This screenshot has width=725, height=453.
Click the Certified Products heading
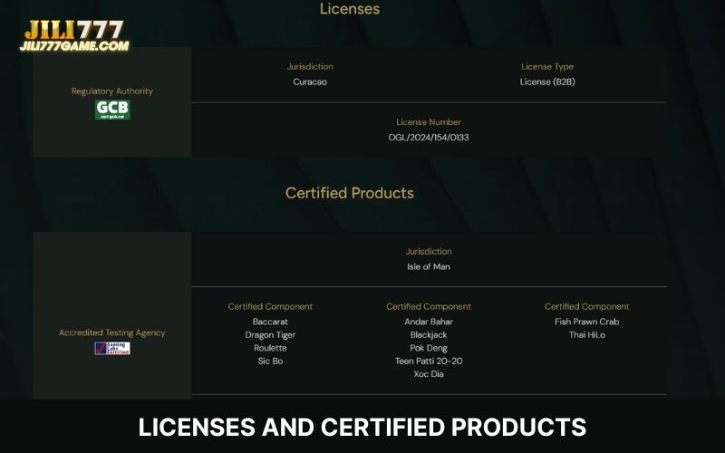pos(350,193)
